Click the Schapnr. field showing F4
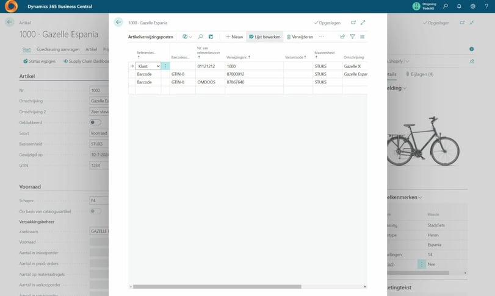 pos(99,200)
